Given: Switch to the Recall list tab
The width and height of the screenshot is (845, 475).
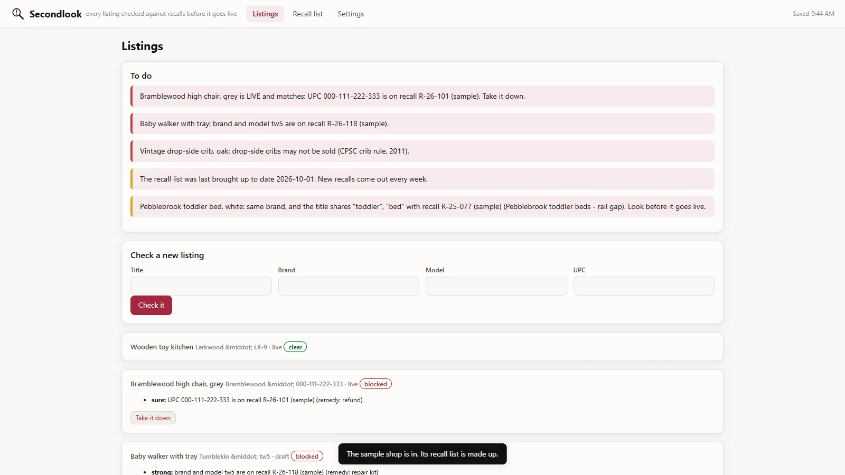Looking at the screenshot, I should tap(308, 14).
